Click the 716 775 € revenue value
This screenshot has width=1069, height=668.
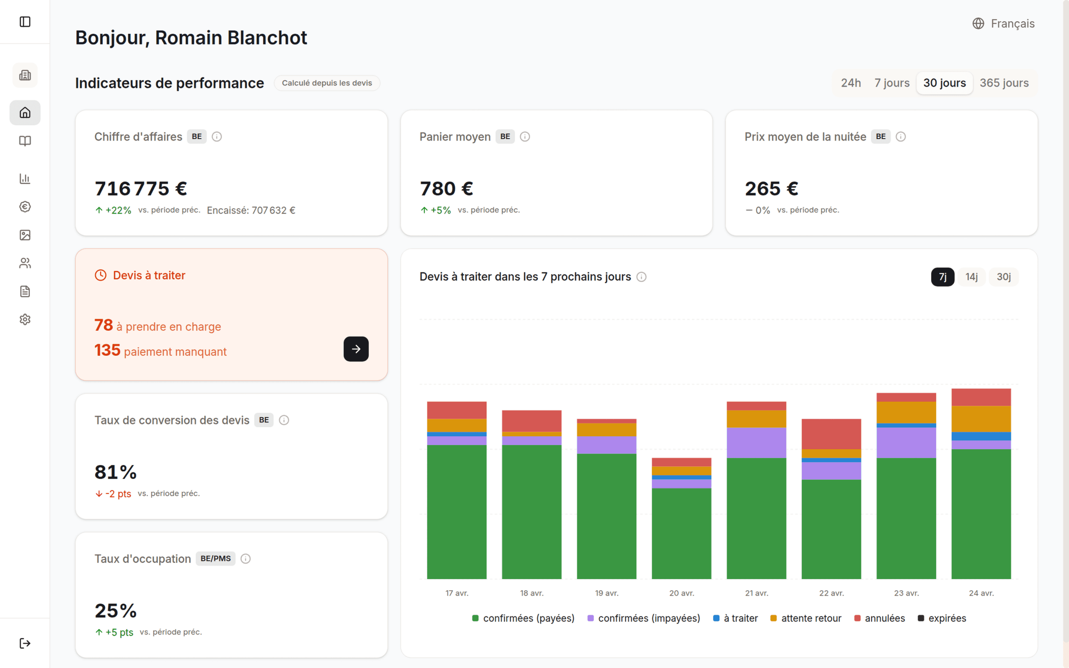[141, 189]
